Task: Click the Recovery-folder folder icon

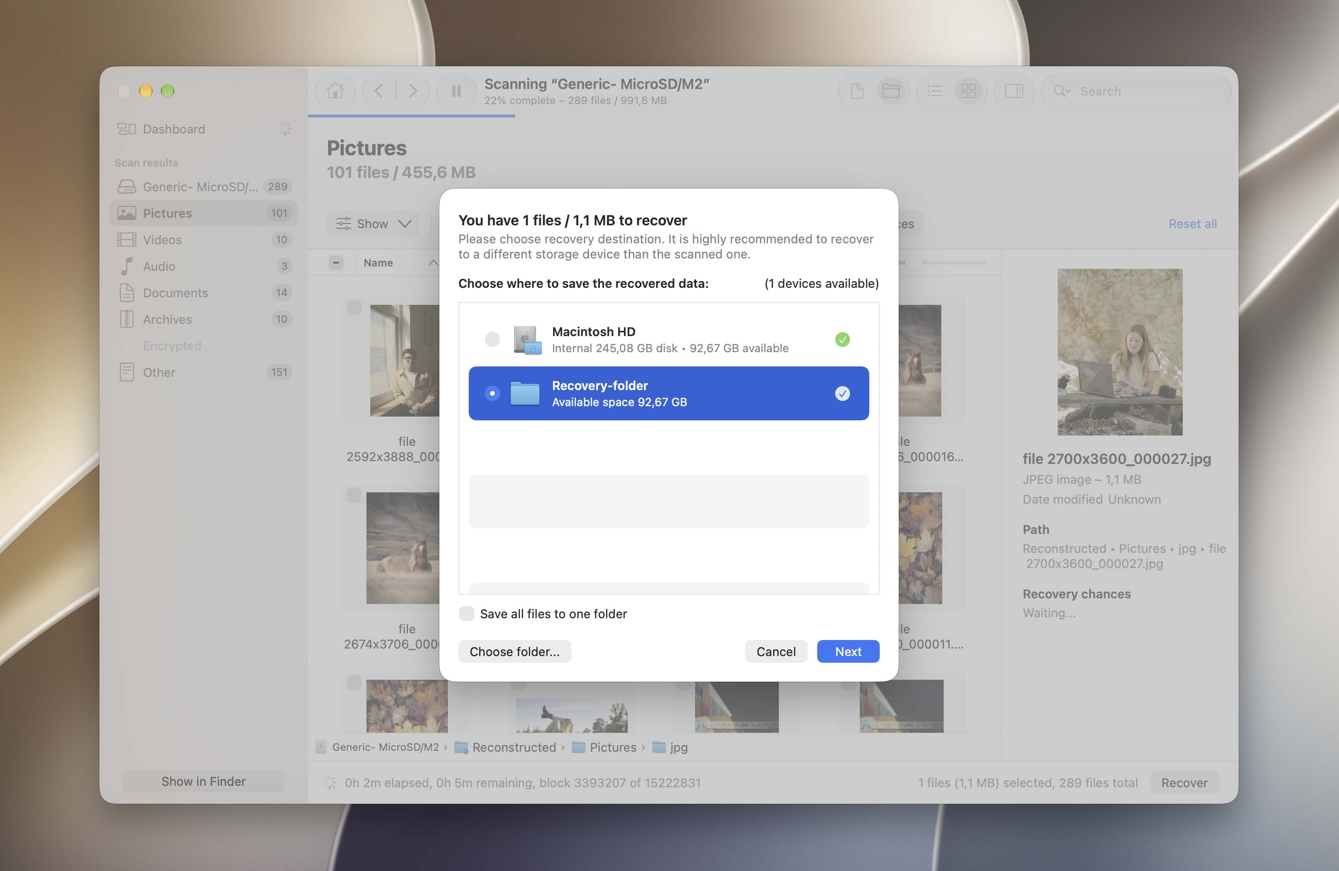Action: point(524,393)
